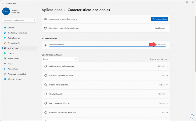The width and height of the screenshot is (196, 121).
Task: Click the Aplicaciones breadcrumb link
Action: 52,10
